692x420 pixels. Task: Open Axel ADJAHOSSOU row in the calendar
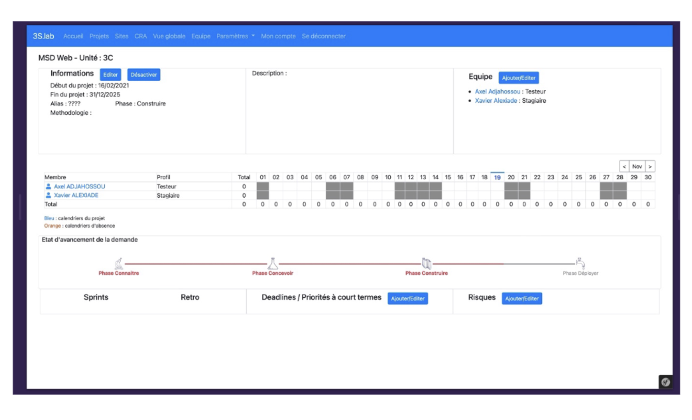coord(79,186)
